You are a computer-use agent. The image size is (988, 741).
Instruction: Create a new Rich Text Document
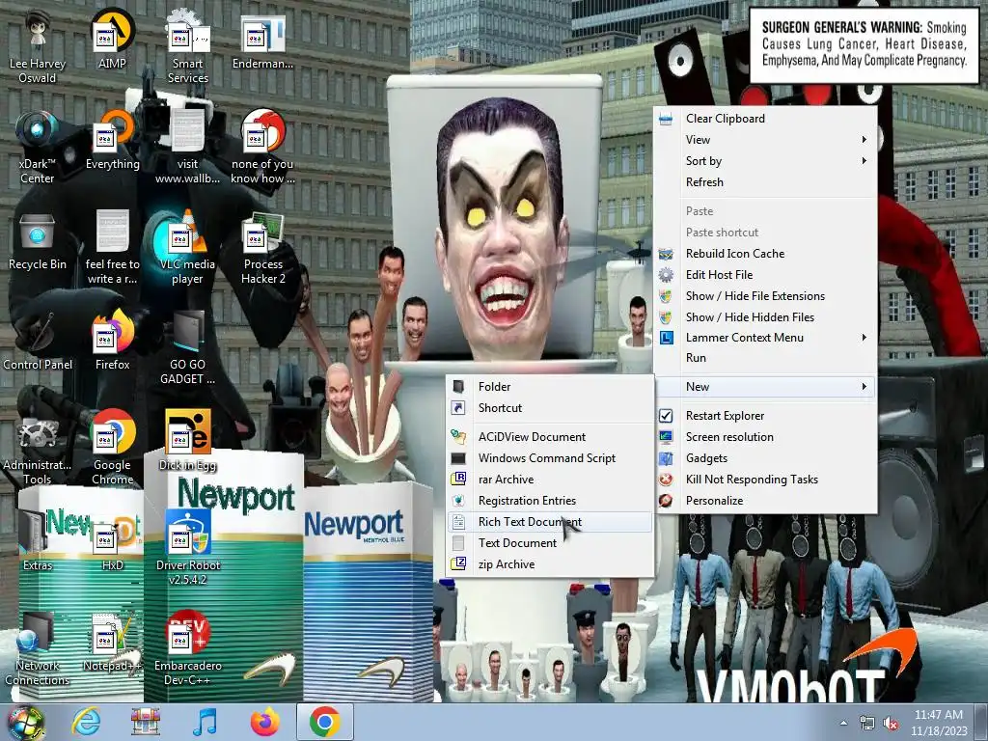tap(549, 522)
